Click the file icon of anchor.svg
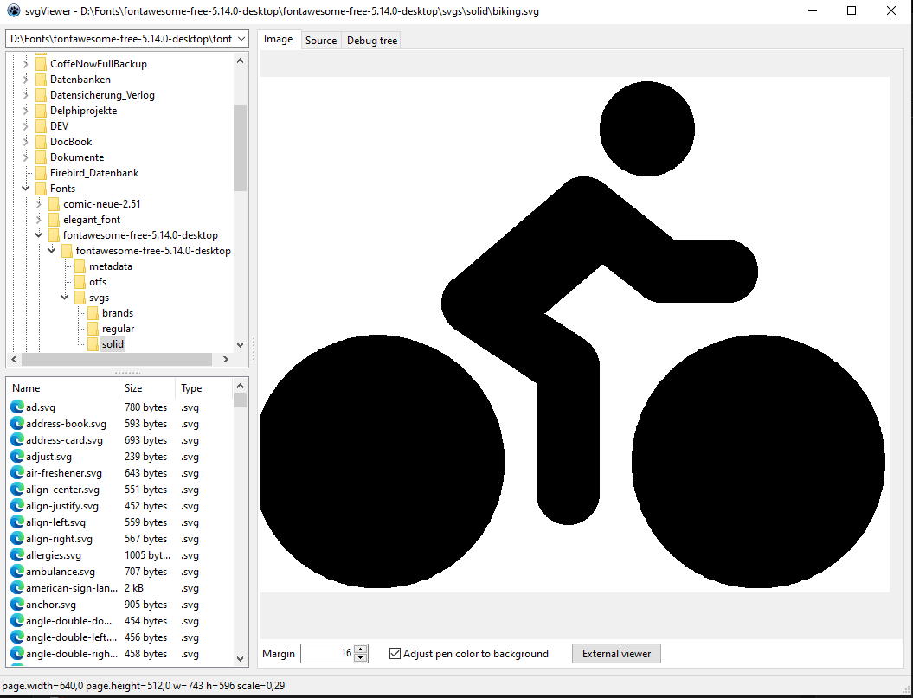 click(17, 605)
